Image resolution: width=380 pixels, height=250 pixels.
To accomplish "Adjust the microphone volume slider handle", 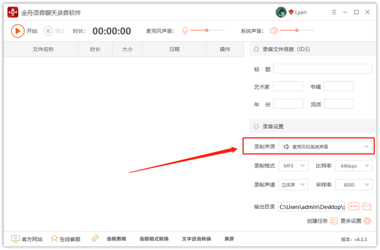I will point(207,30).
